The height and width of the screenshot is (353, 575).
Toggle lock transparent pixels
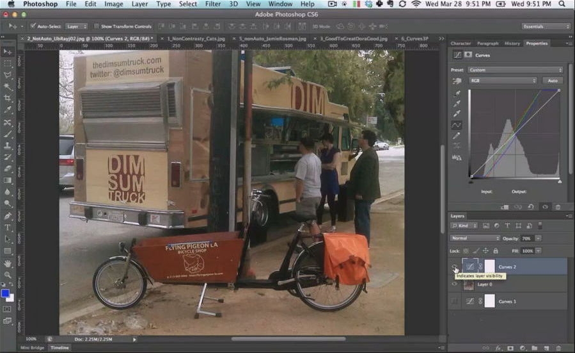pyautogui.click(x=466, y=251)
